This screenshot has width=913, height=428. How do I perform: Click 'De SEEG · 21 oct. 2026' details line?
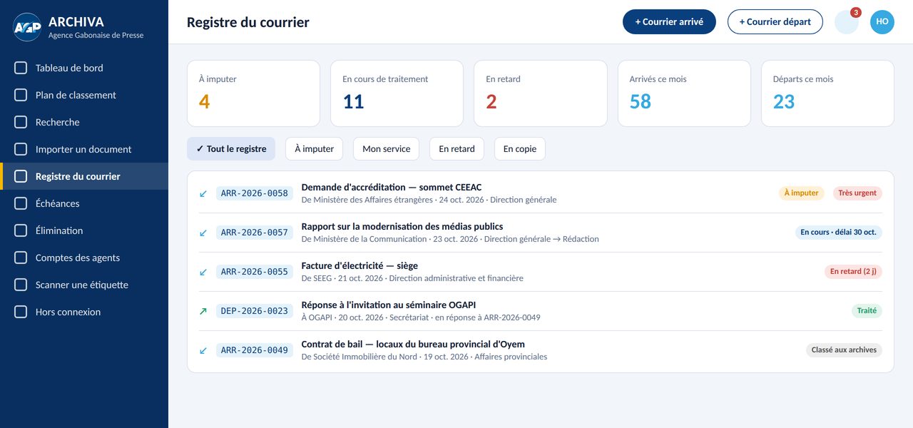click(412, 278)
